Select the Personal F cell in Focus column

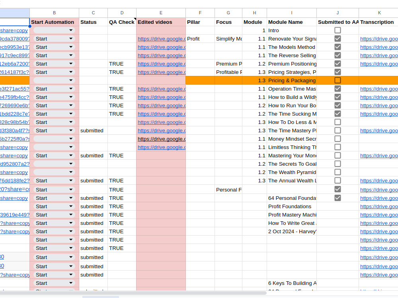click(228, 190)
